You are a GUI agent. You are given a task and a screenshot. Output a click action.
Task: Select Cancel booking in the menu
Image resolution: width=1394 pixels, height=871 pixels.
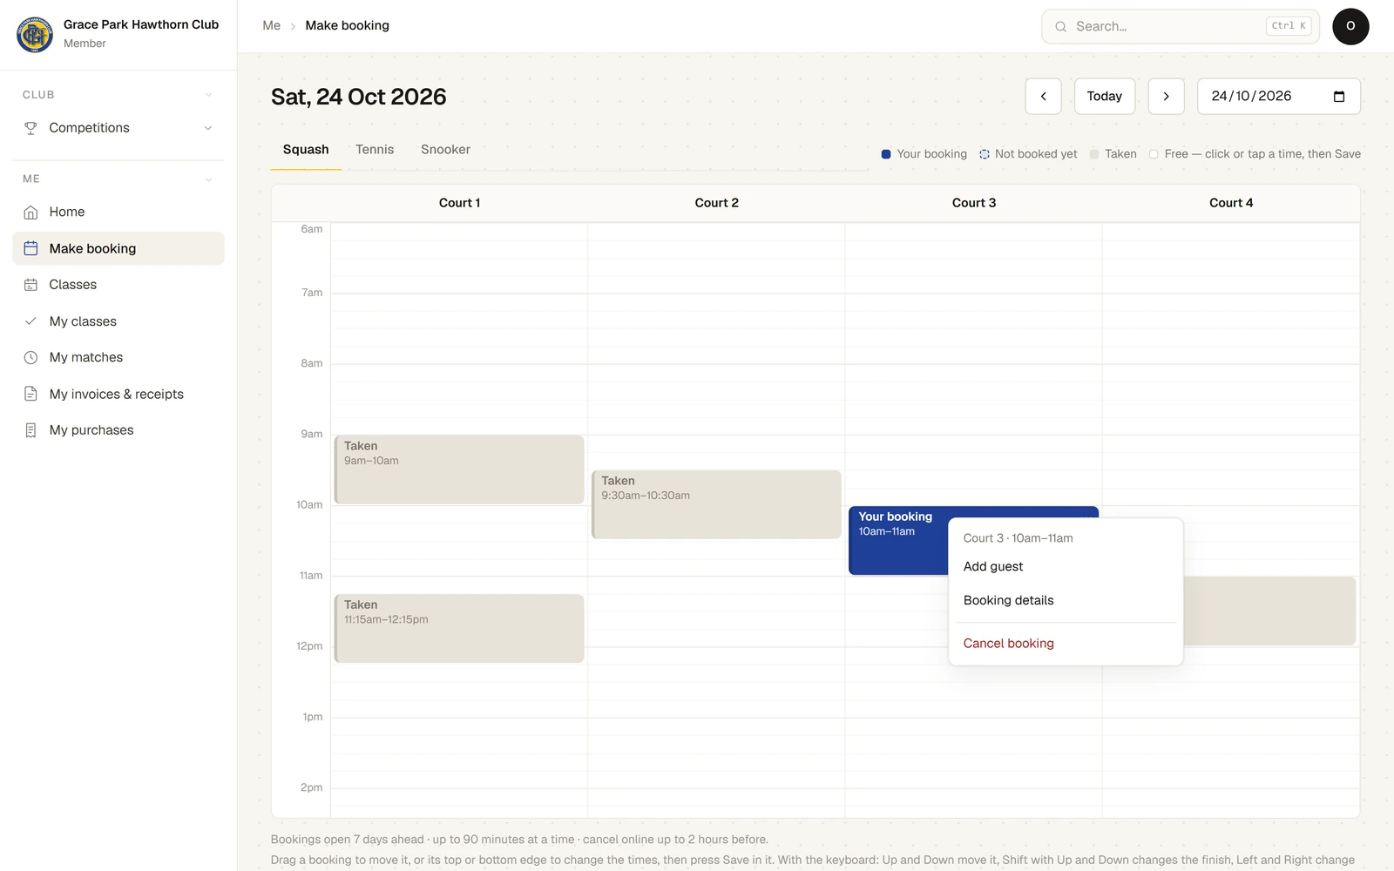click(x=1066, y=644)
